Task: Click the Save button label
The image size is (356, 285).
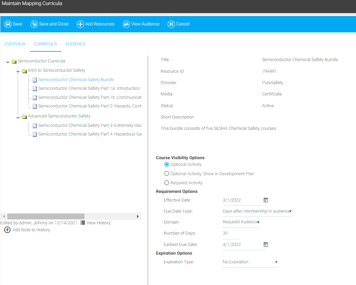Action: [17, 24]
